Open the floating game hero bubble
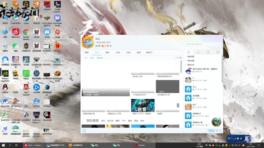Screen dimensions: 264x148 pyautogui.click(x=216, y=122)
